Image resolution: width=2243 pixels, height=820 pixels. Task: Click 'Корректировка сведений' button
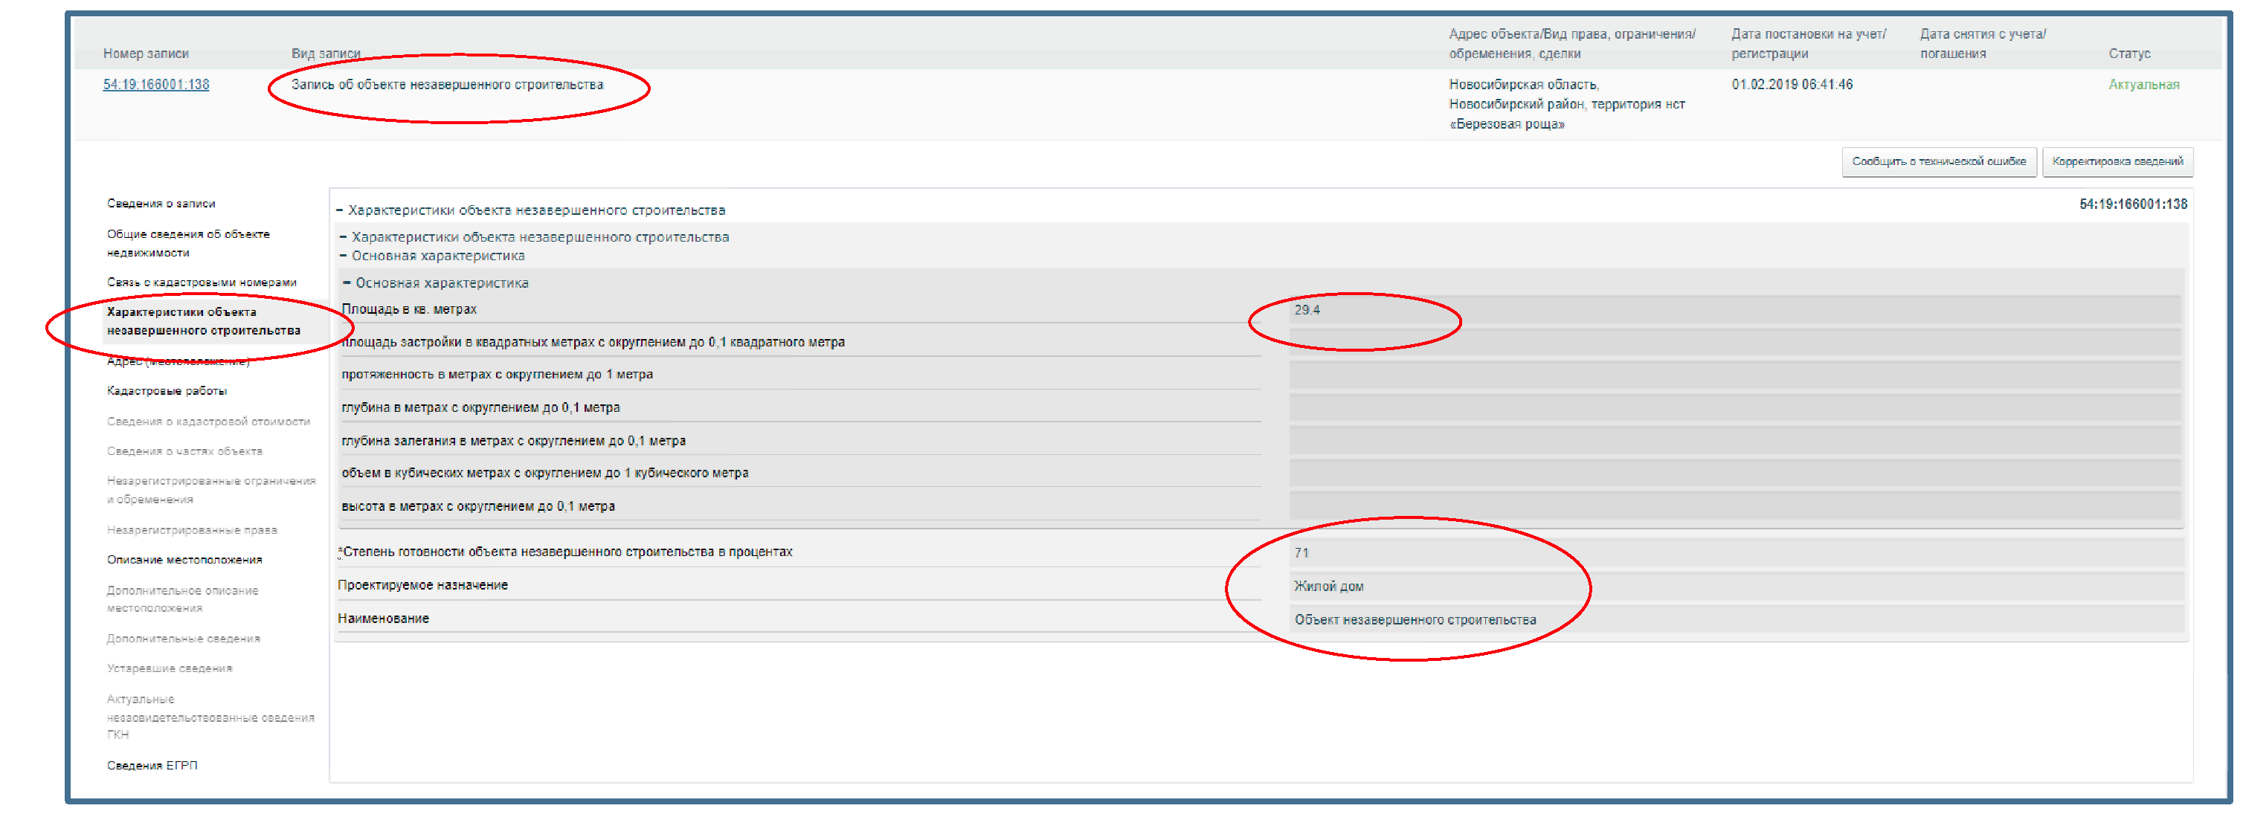click(2117, 162)
